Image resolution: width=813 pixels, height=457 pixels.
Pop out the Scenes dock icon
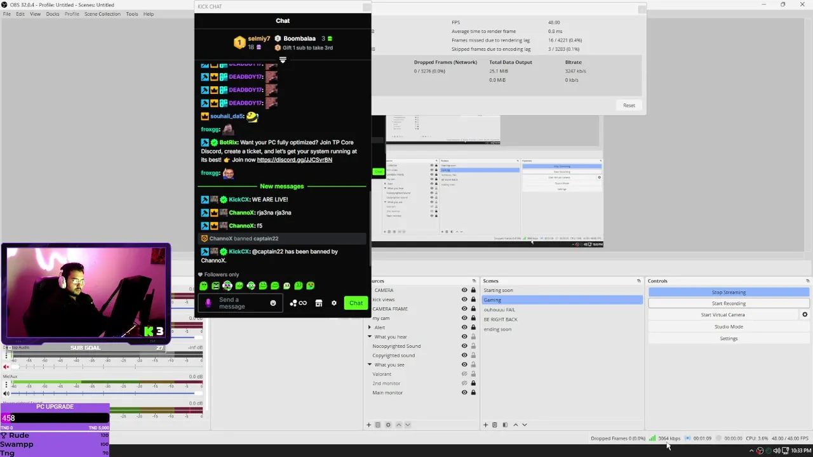pyautogui.click(x=639, y=281)
